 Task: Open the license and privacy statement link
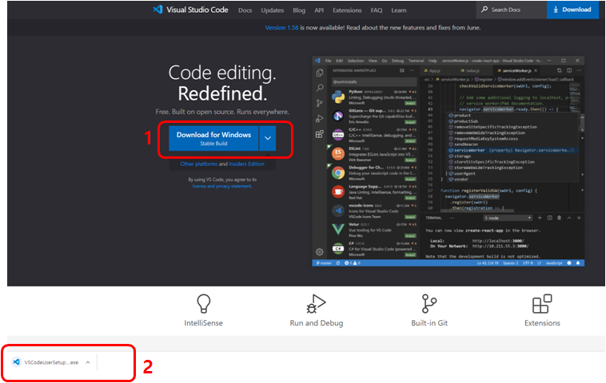(x=222, y=186)
